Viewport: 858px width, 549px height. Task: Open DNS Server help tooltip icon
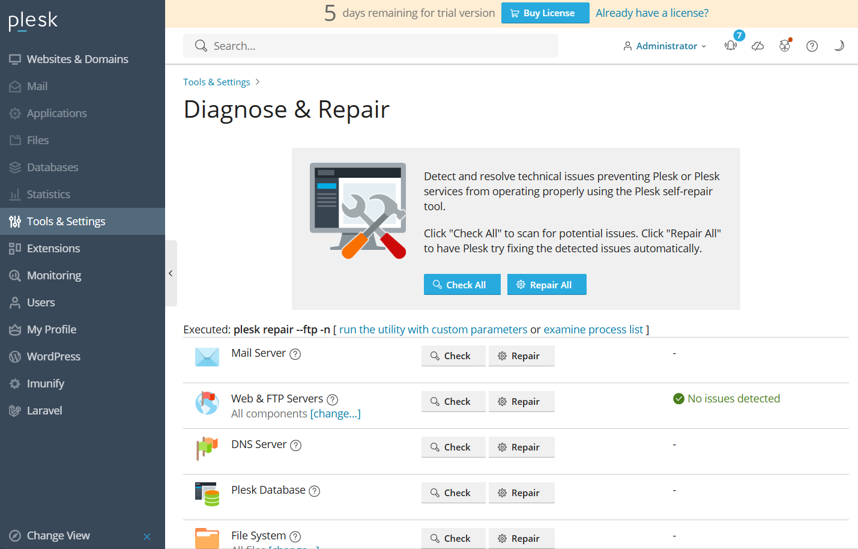tap(296, 445)
